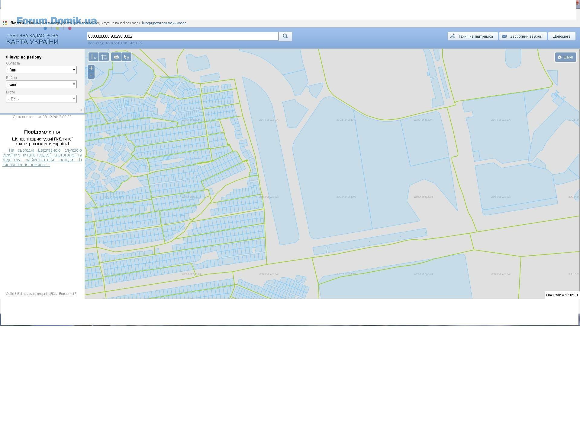This screenshot has height=442, width=580.
Task: Open the Додатки apps grid icon
Action: pos(5,23)
